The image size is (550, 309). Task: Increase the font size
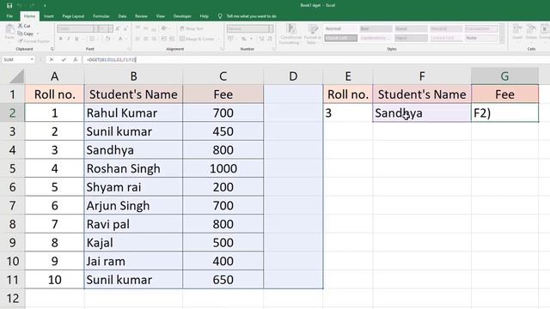pyautogui.click(x=118, y=28)
